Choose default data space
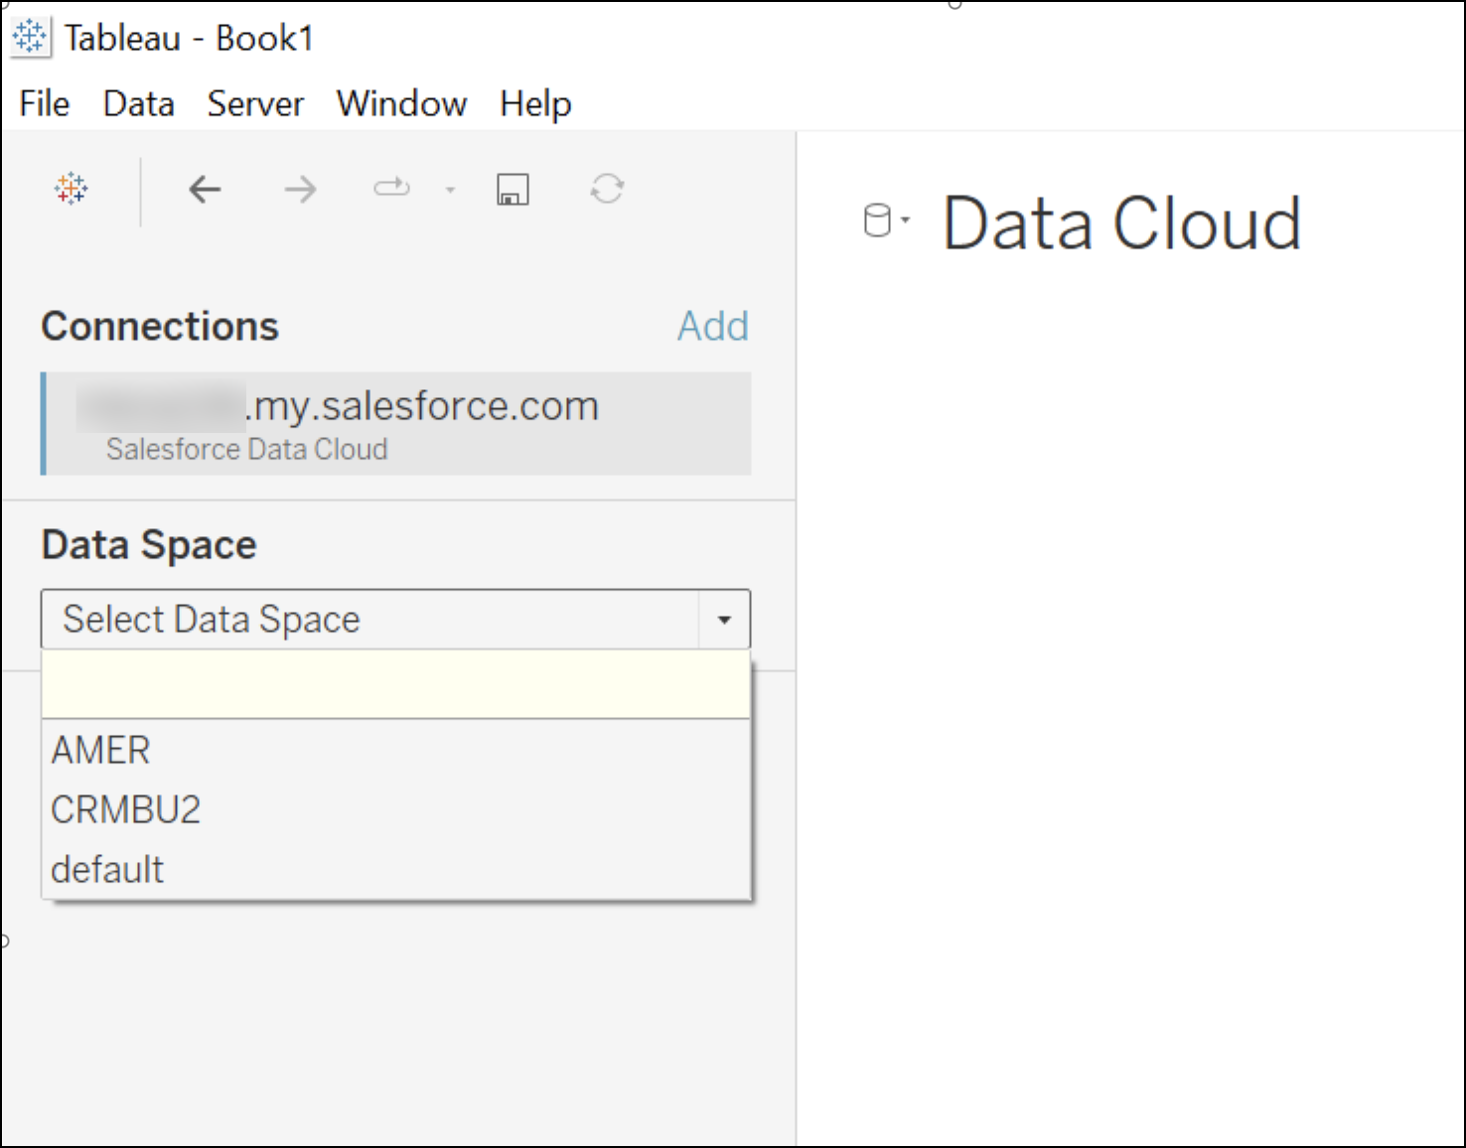 [395, 869]
